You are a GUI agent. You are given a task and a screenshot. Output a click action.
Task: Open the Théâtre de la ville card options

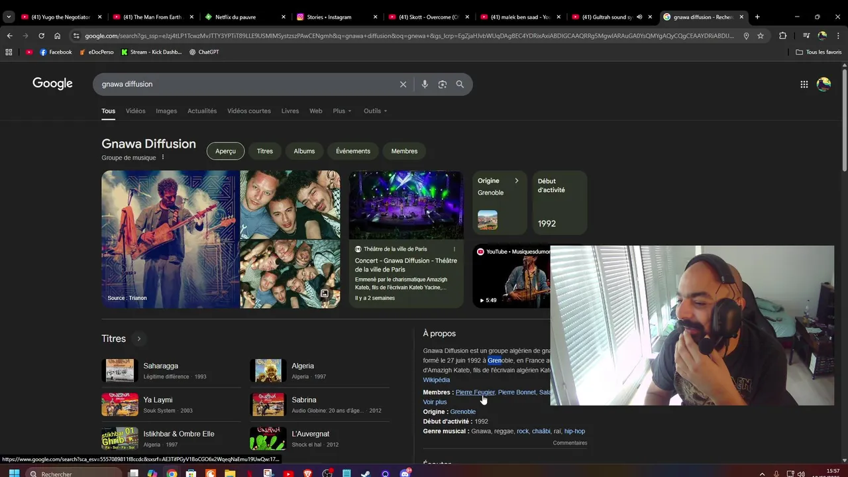[454, 249]
